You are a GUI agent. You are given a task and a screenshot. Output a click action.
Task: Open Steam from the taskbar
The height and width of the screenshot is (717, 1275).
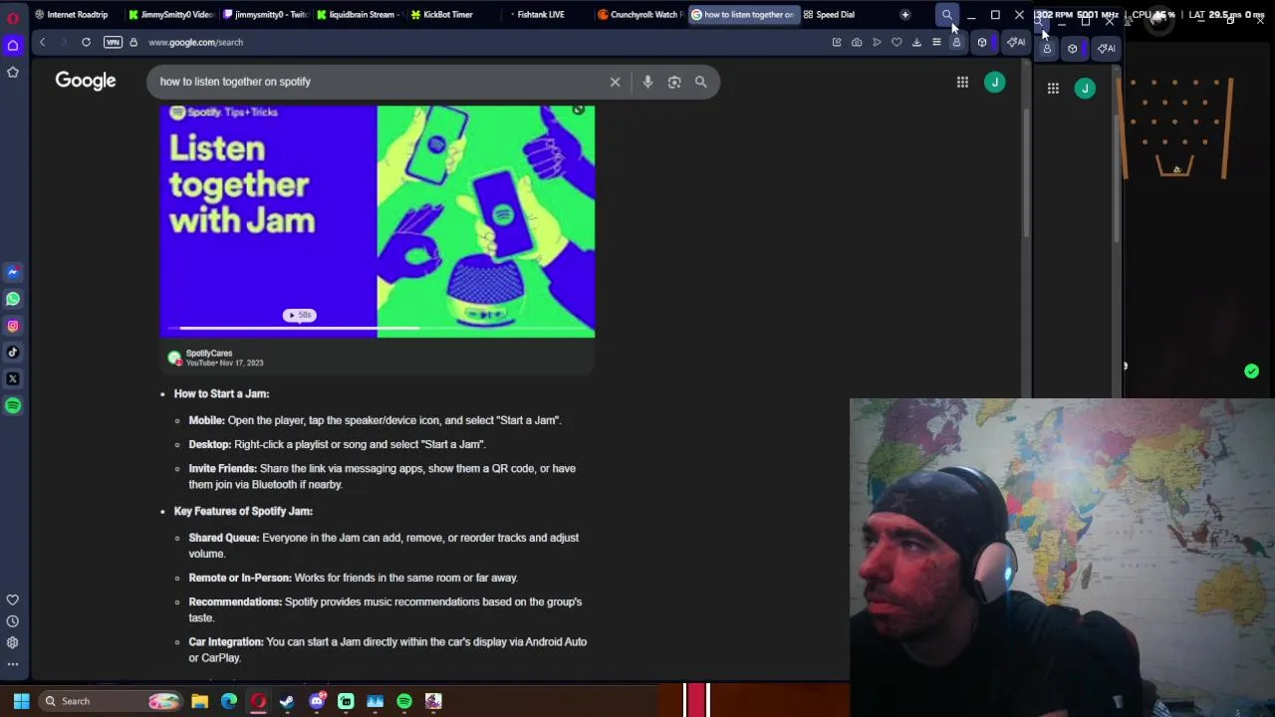coord(287,701)
